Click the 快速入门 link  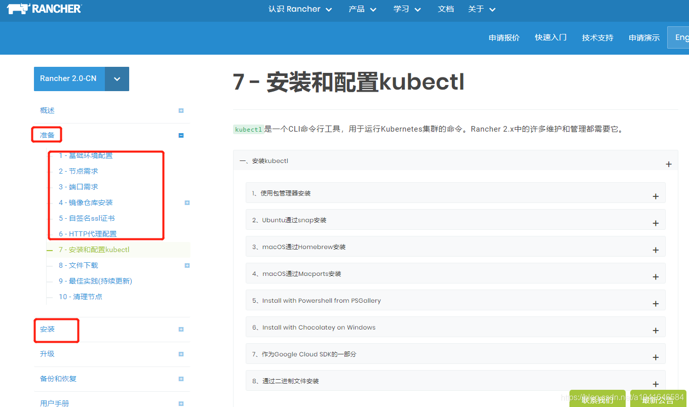(x=551, y=37)
